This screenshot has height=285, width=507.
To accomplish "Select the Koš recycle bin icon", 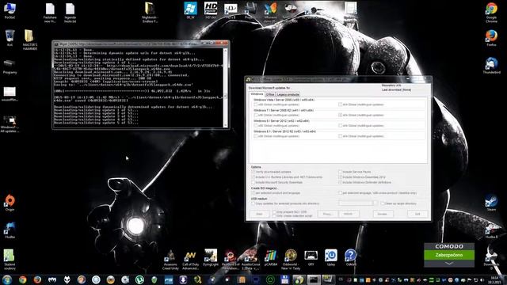I will coord(10,38).
